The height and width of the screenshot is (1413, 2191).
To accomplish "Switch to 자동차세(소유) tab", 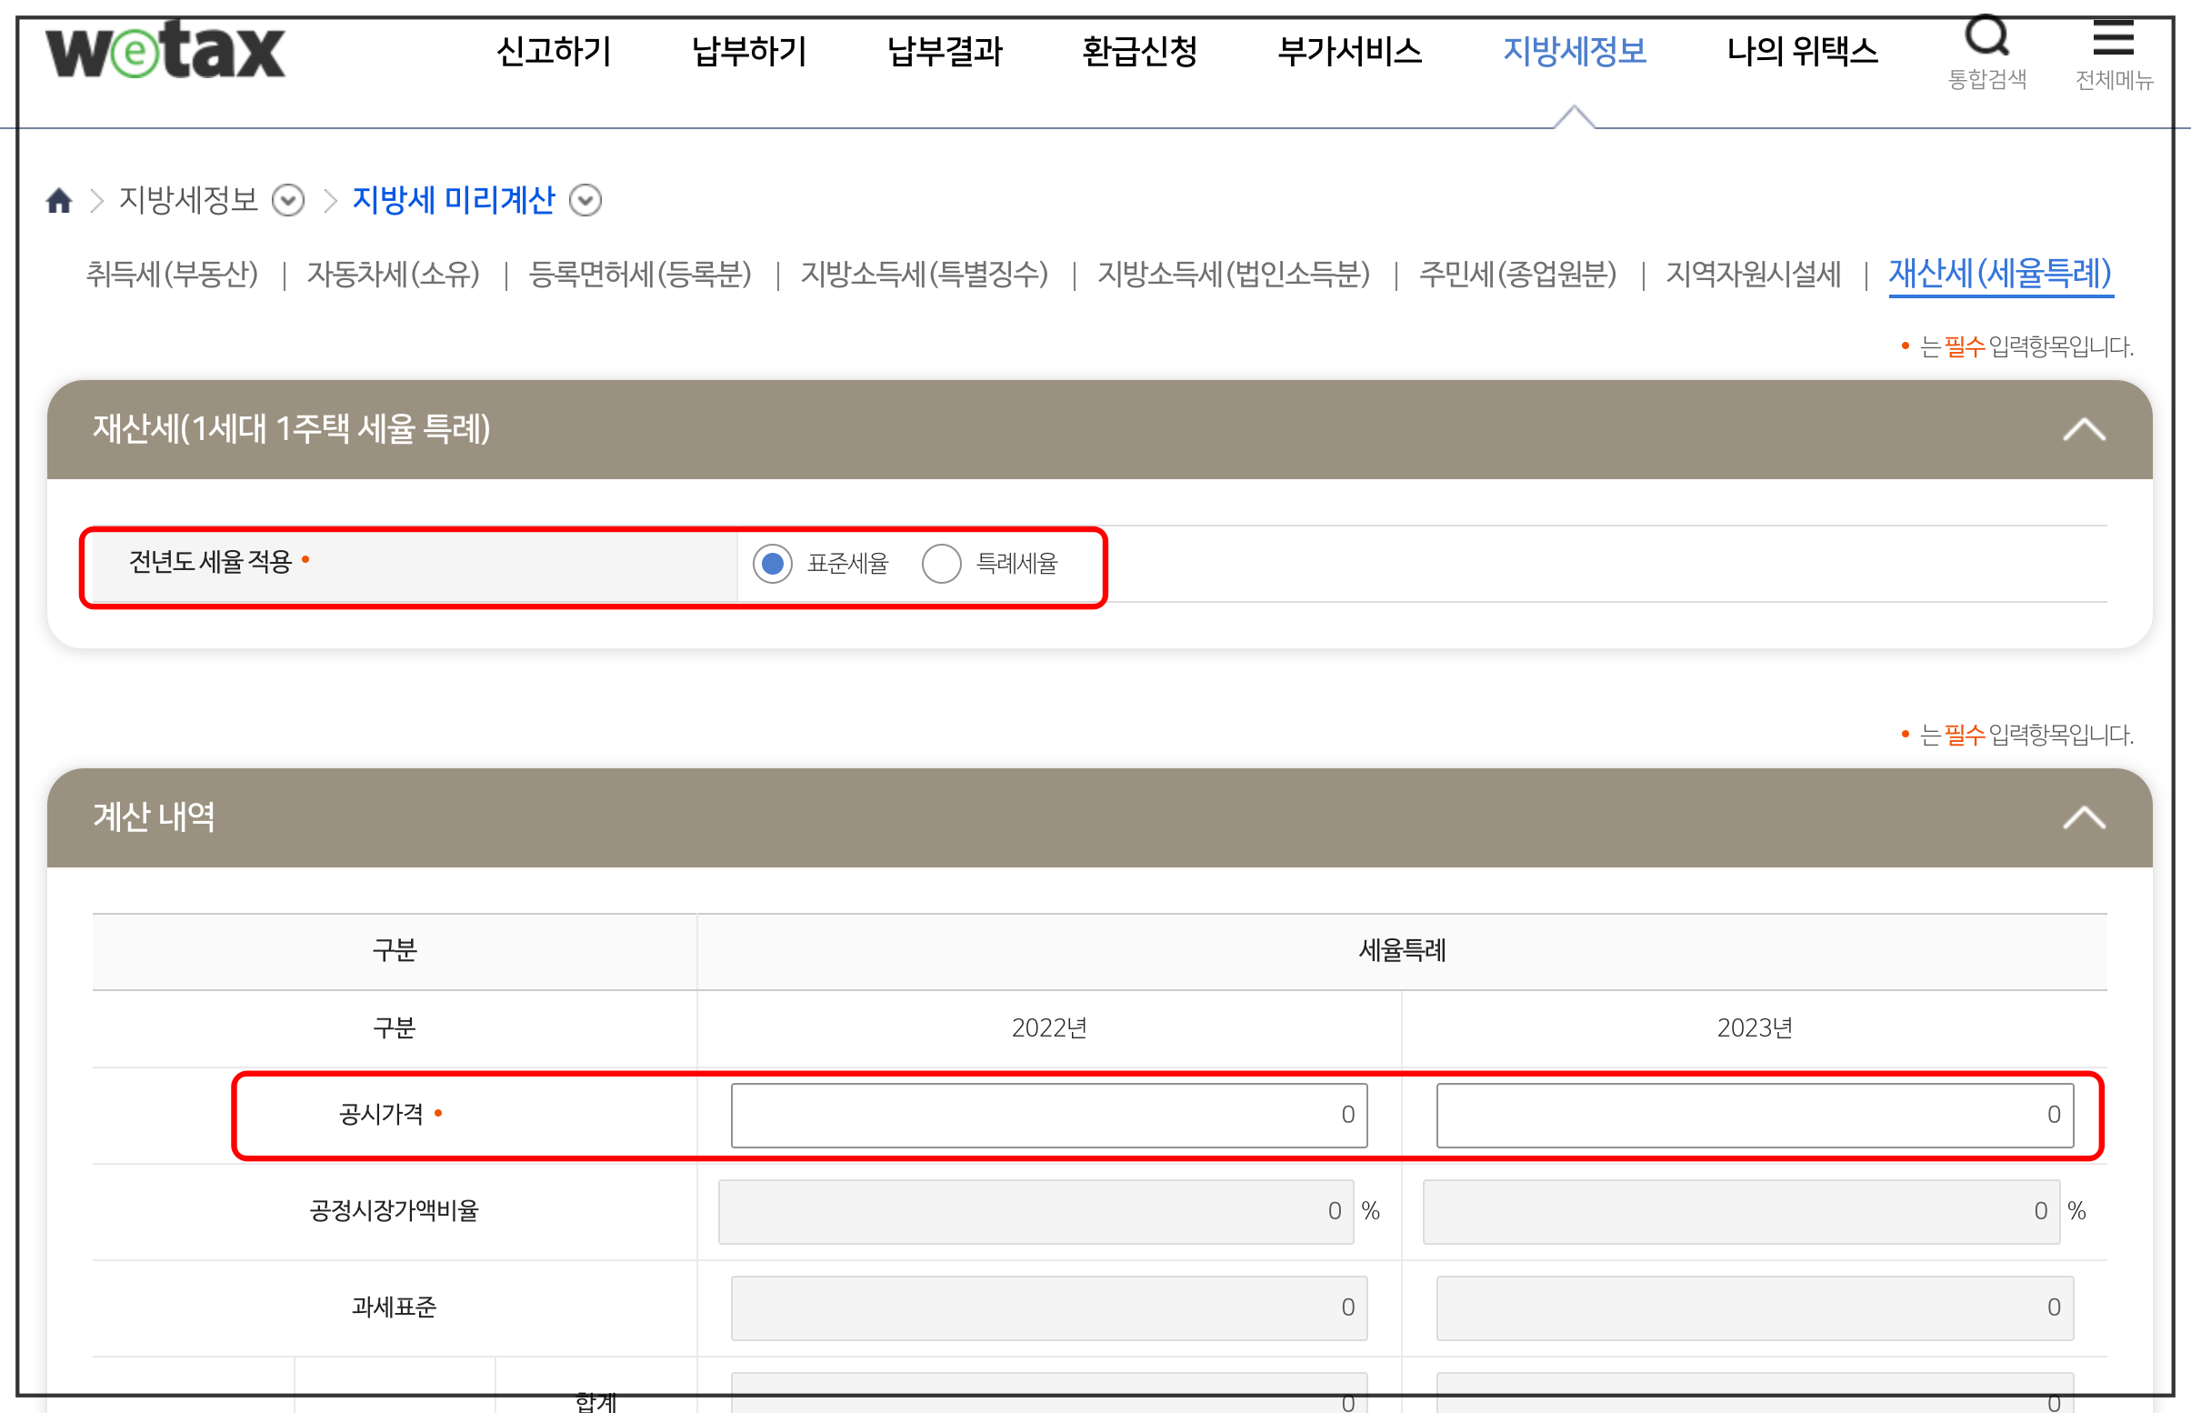I will 394,274.
